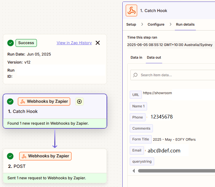This screenshot has height=187, width=215.
Task: Click Found 1 new request status message
Action: click(48, 123)
